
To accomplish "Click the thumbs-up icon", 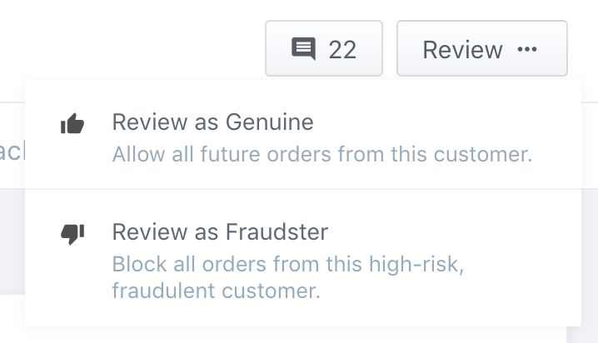I will [x=73, y=125].
